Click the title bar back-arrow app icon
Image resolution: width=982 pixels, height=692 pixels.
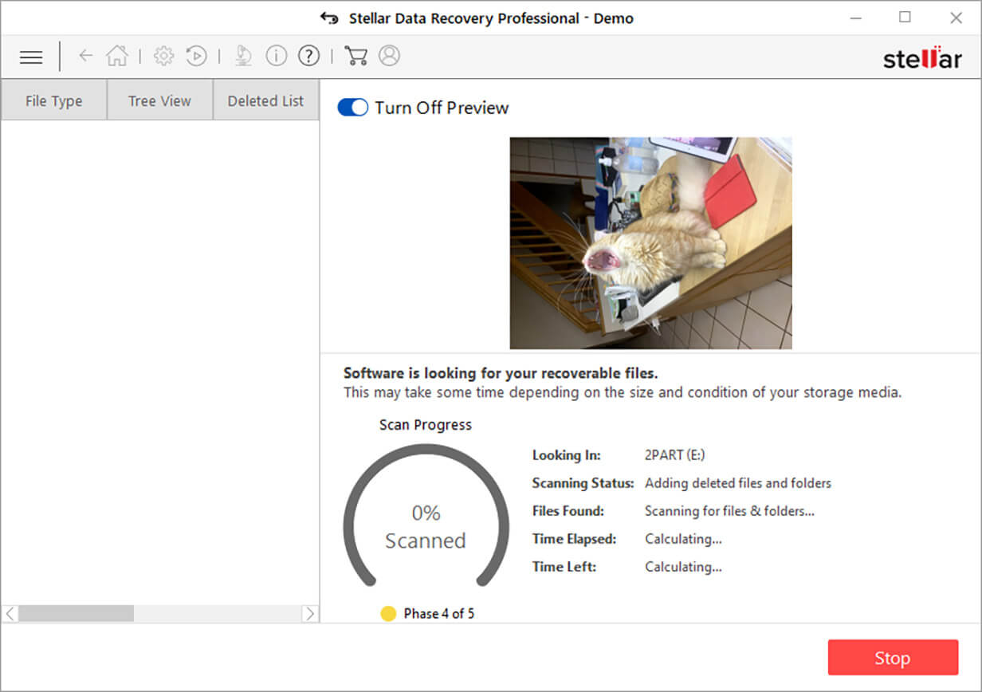(328, 18)
